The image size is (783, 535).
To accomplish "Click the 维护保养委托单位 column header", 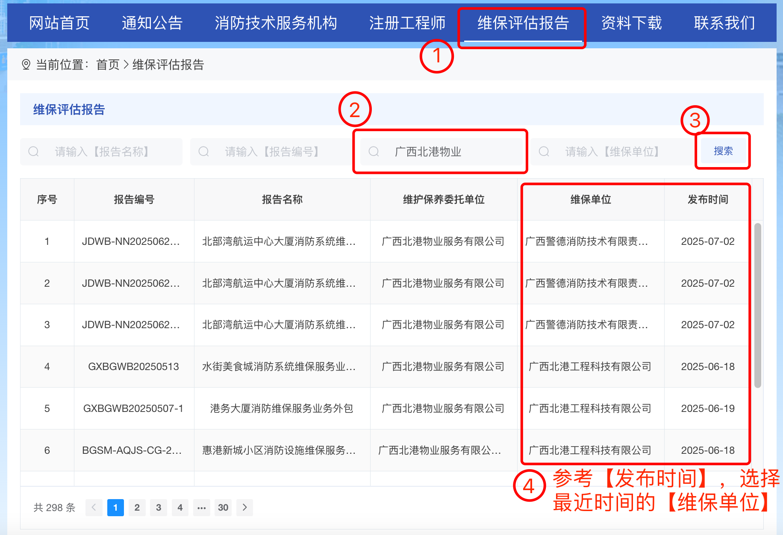I will click(444, 200).
